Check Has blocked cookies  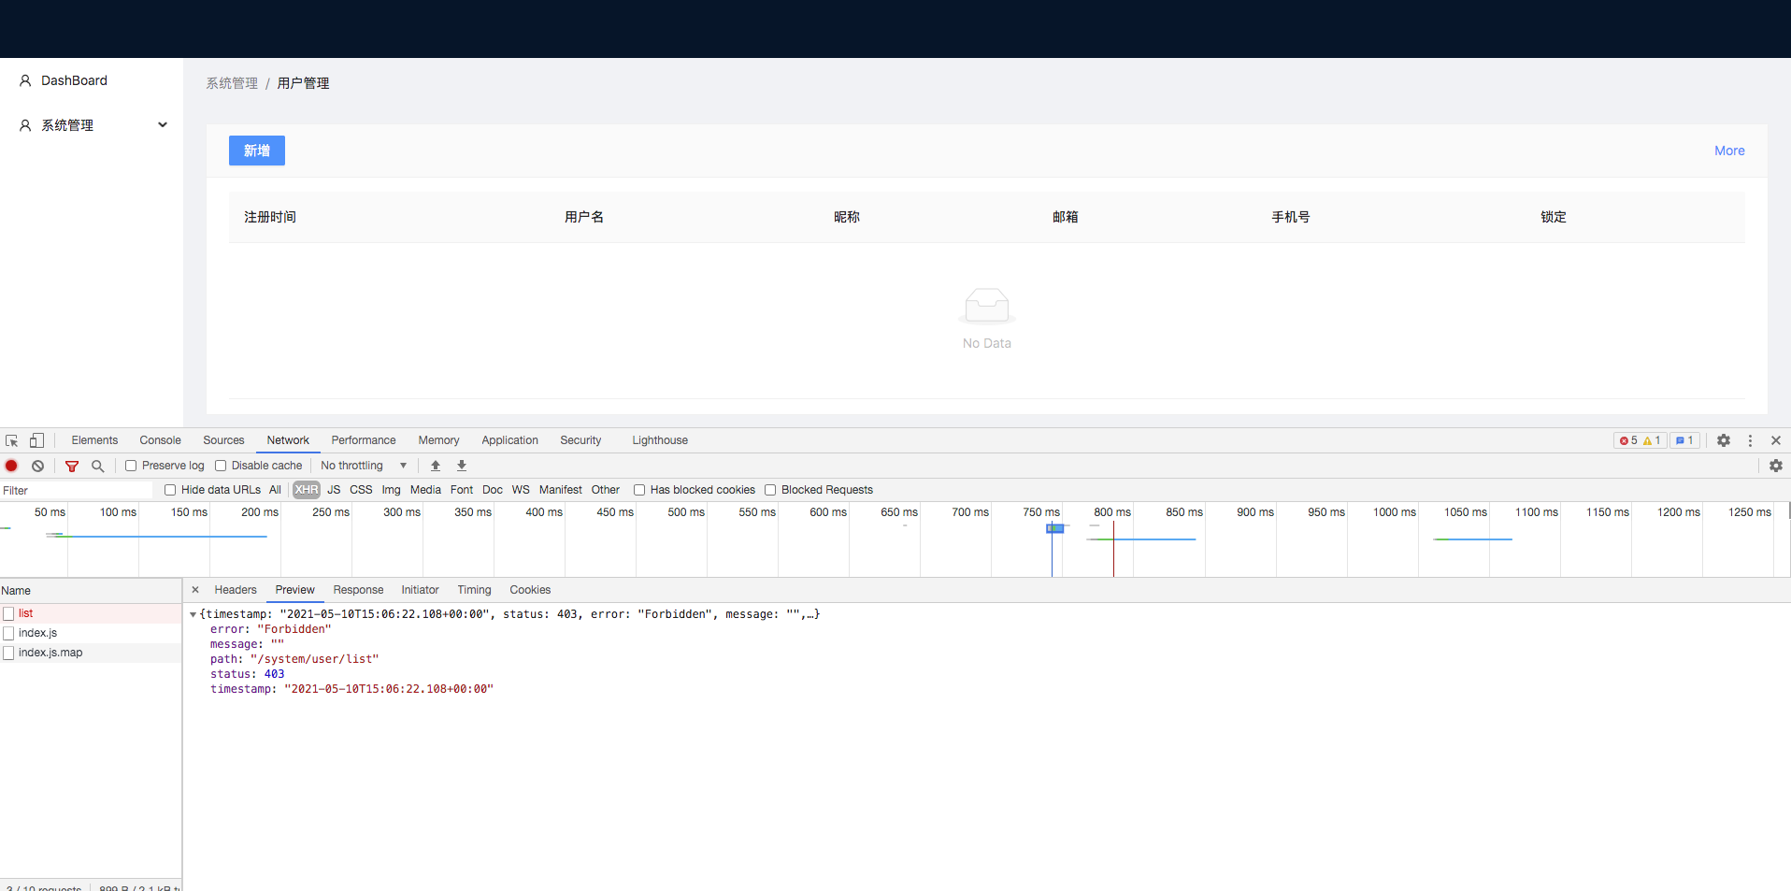[x=639, y=490]
